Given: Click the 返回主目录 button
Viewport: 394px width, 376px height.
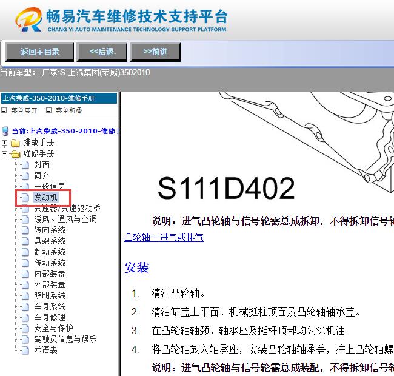Looking at the screenshot, I should click(x=39, y=52).
